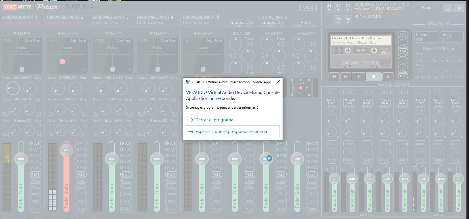Set mono on the last master bus
469x219 pixels.
tap(456, 144)
